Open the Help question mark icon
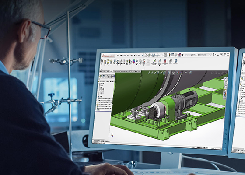Screen dimensions: 245x175 point(213,55)
